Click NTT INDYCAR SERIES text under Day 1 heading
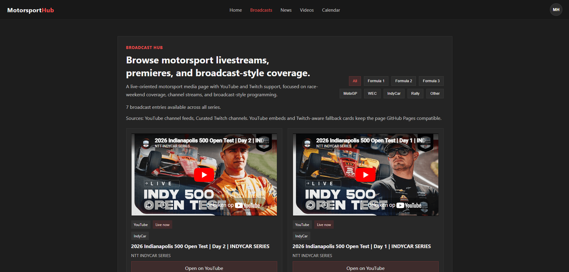The width and height of the screenshot is (569, 272). tap(312, 256)
